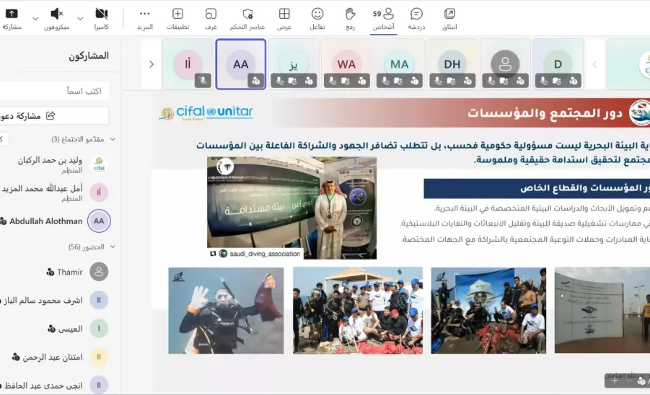
Task: Click the cifal avatar beside وليد بن حمد
Action: [99, 164]
